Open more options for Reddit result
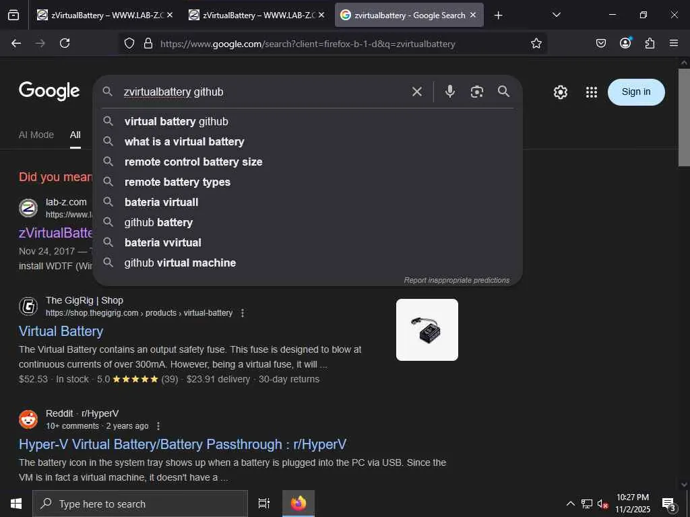This screenshot has height=517, width=690. click(158, 426)
